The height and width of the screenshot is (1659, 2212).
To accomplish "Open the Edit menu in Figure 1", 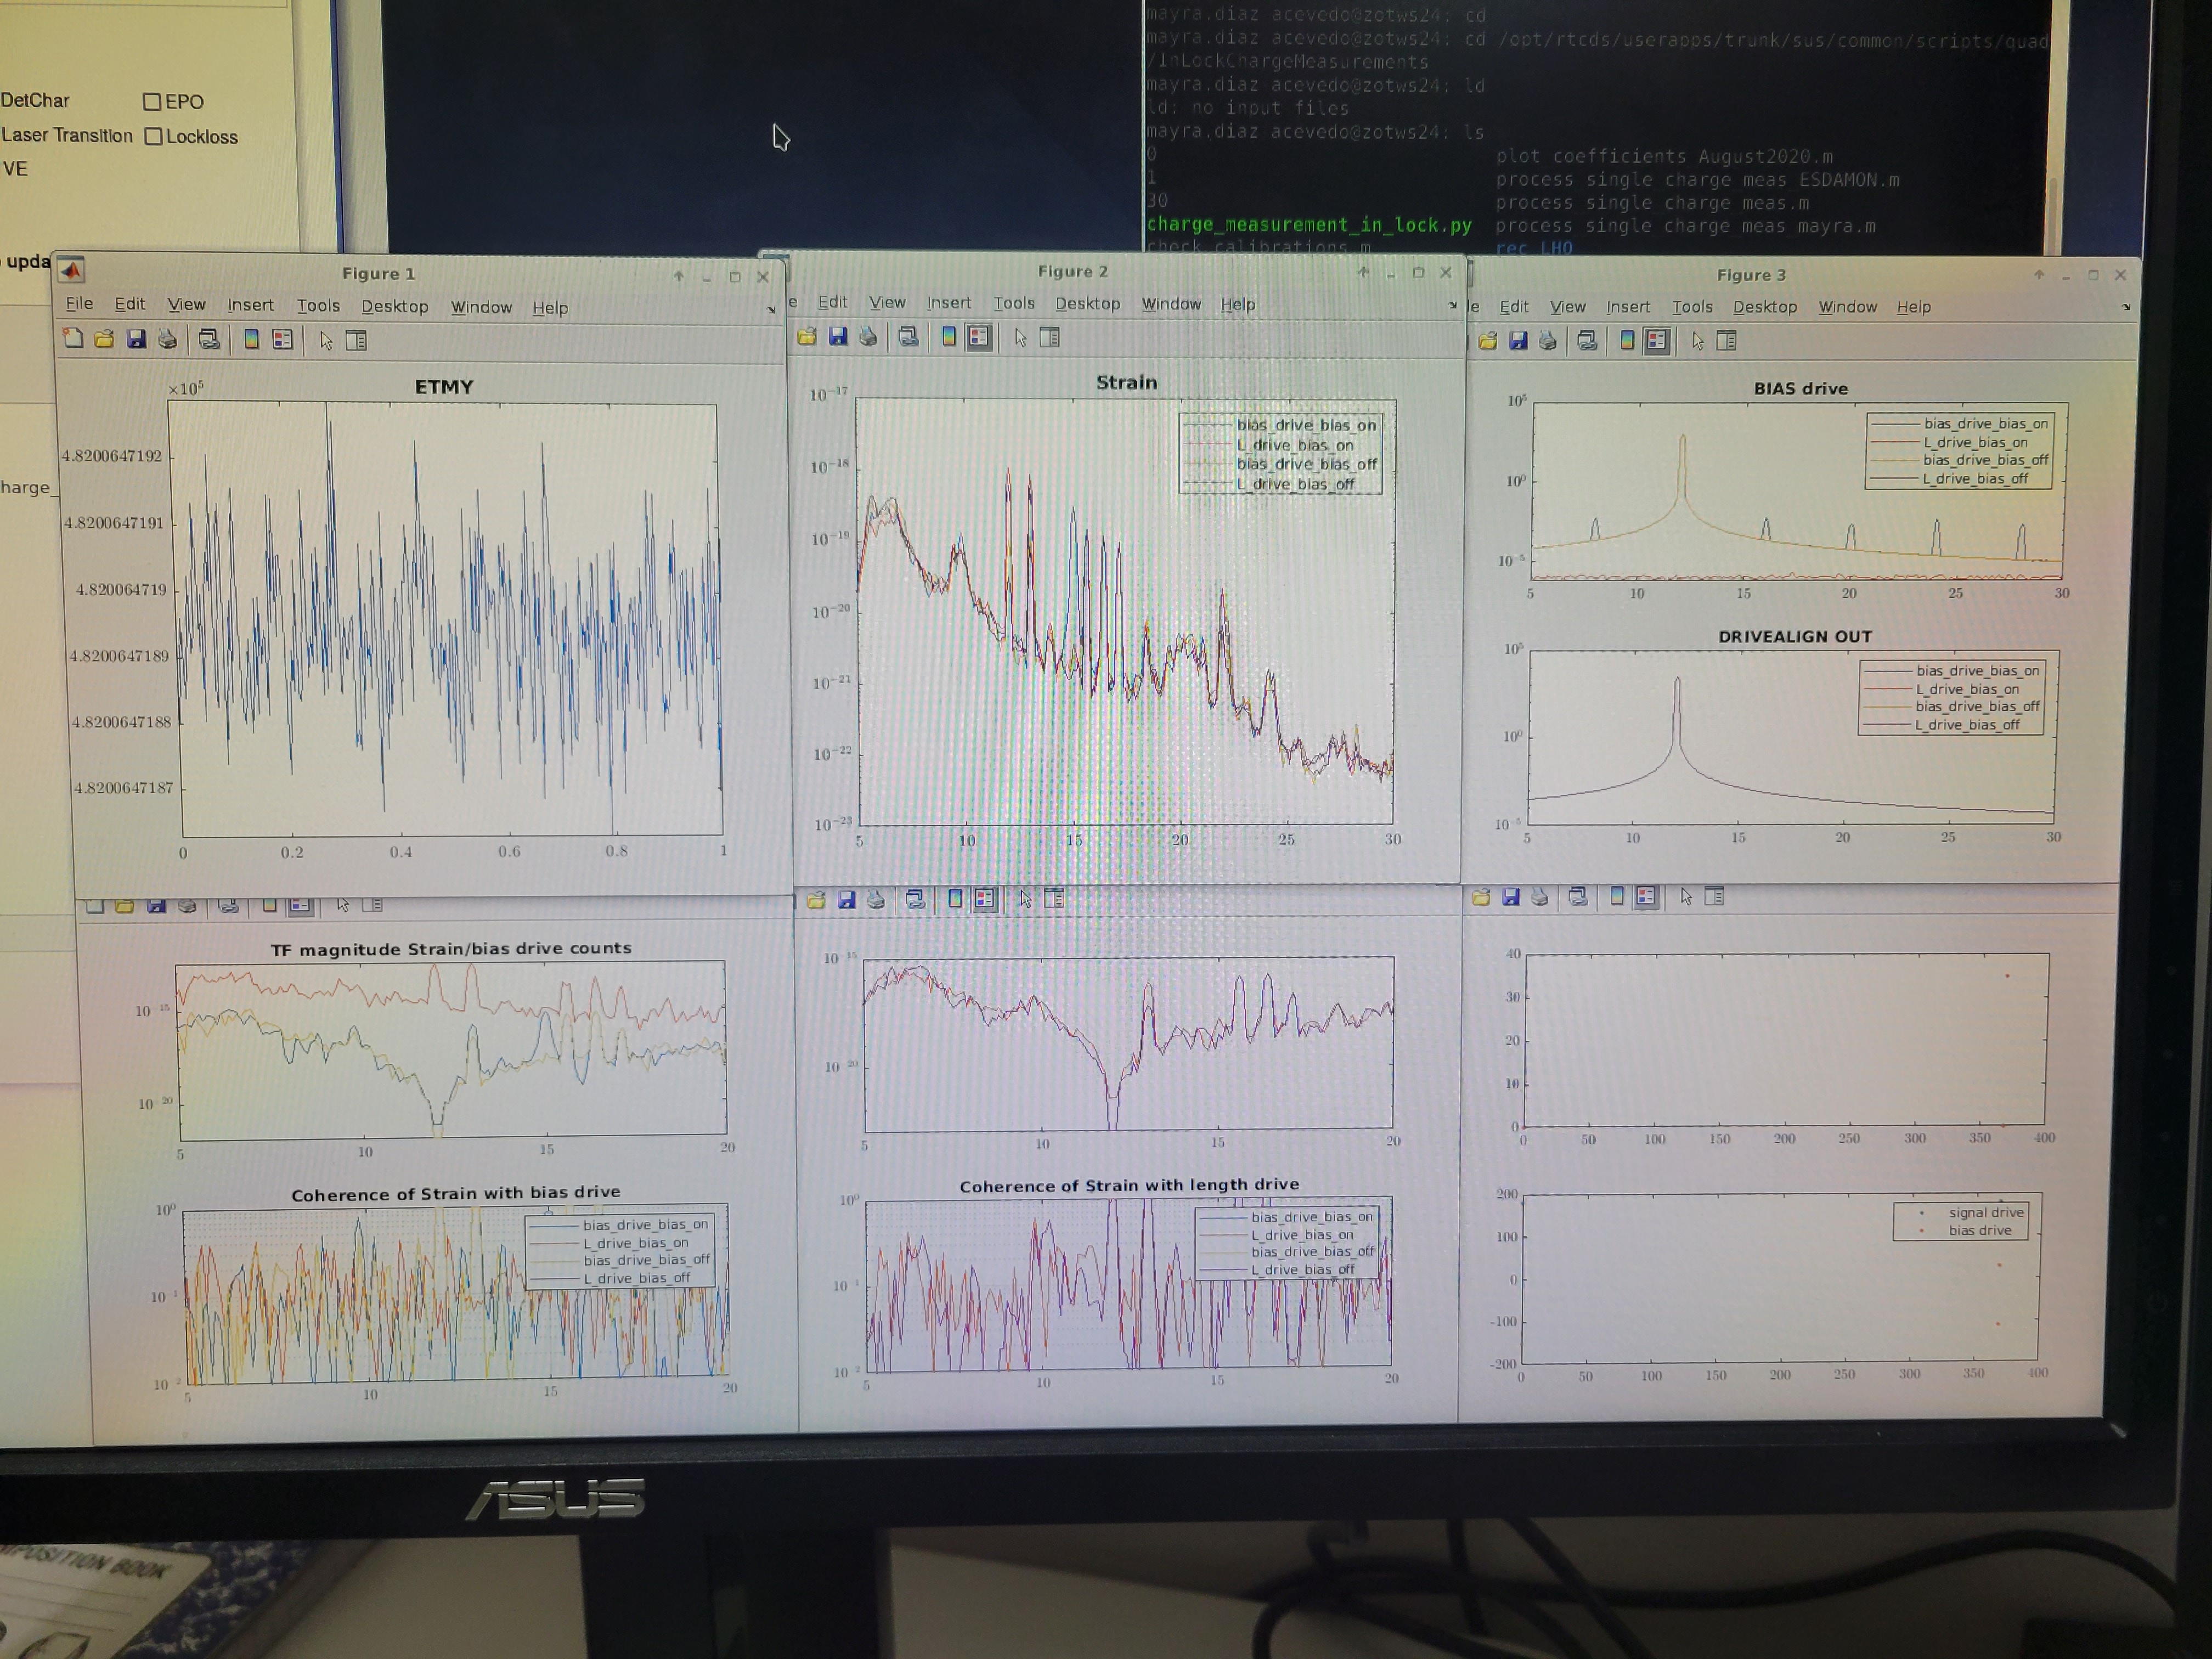I will coord(129,304).
